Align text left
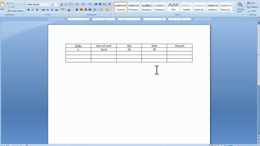This screenshot has height=146, width=260. click(x=77, y=10)
